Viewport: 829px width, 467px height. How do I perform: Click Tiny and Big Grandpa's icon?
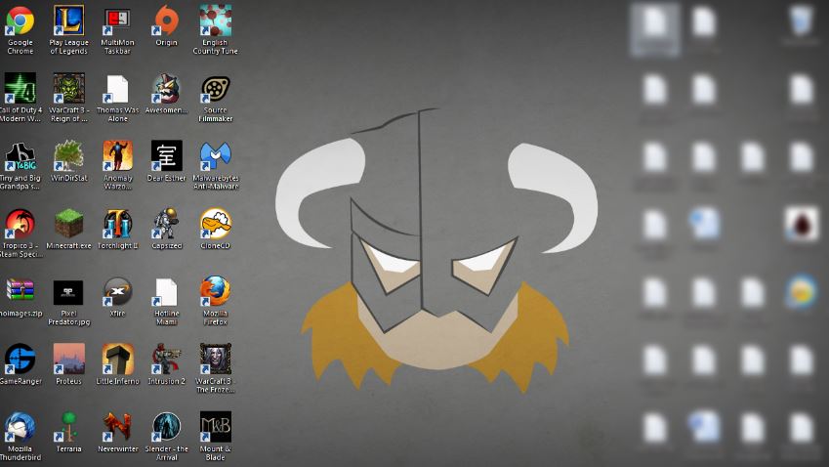tap(21, 156)
